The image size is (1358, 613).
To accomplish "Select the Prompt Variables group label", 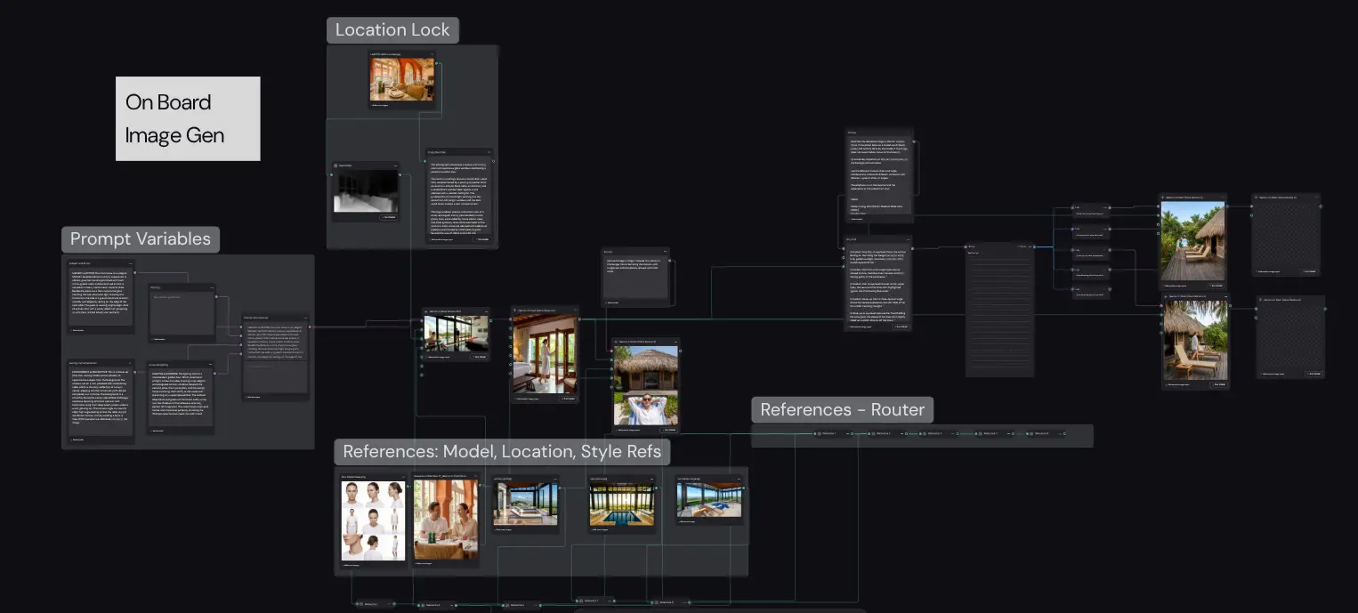I will click(x=141, y=239).
